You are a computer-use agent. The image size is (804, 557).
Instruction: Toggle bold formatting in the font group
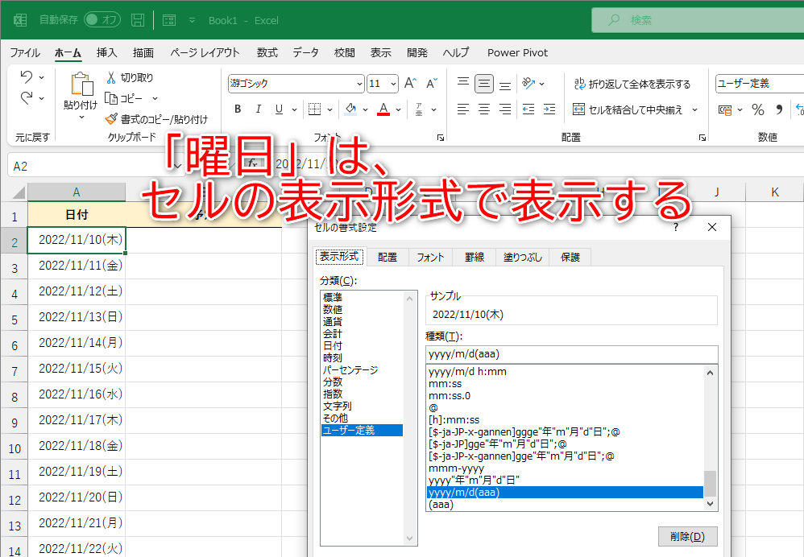coord(238,109)
